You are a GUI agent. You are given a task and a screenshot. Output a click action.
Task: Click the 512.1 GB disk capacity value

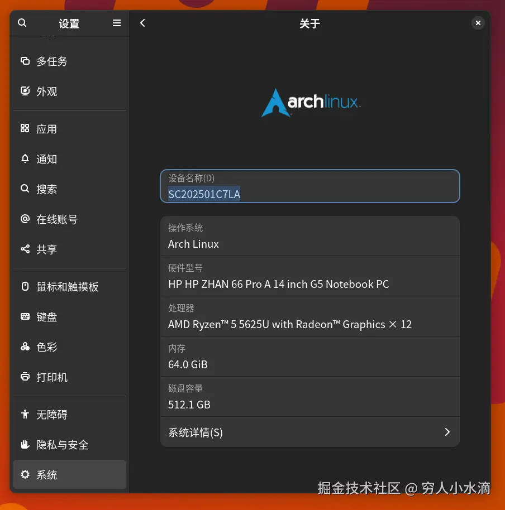pyautogui.click(x=189, y=405)
